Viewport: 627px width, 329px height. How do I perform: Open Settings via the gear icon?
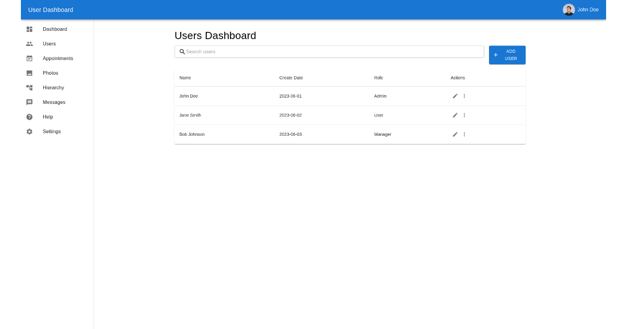29,132
